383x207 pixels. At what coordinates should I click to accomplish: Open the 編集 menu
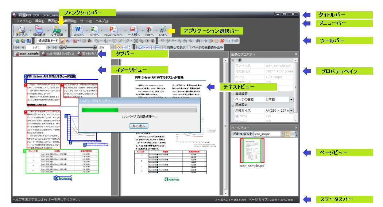[x=39, y=21]
